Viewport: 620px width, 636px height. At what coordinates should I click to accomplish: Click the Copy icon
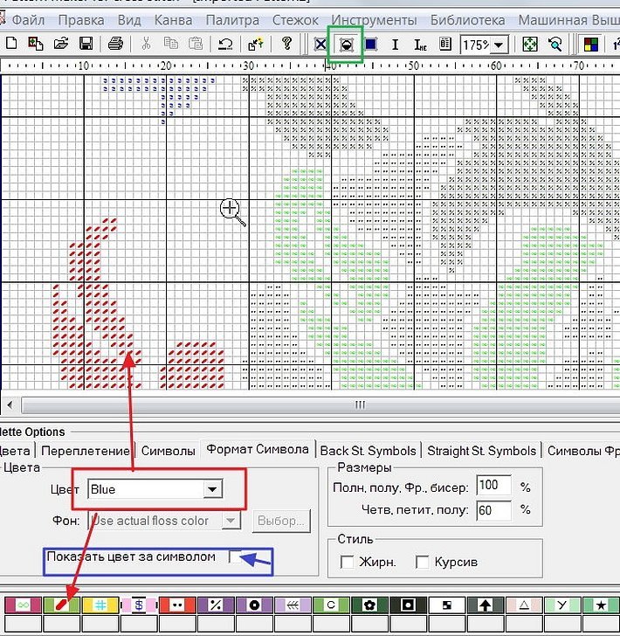pos(170,44)
